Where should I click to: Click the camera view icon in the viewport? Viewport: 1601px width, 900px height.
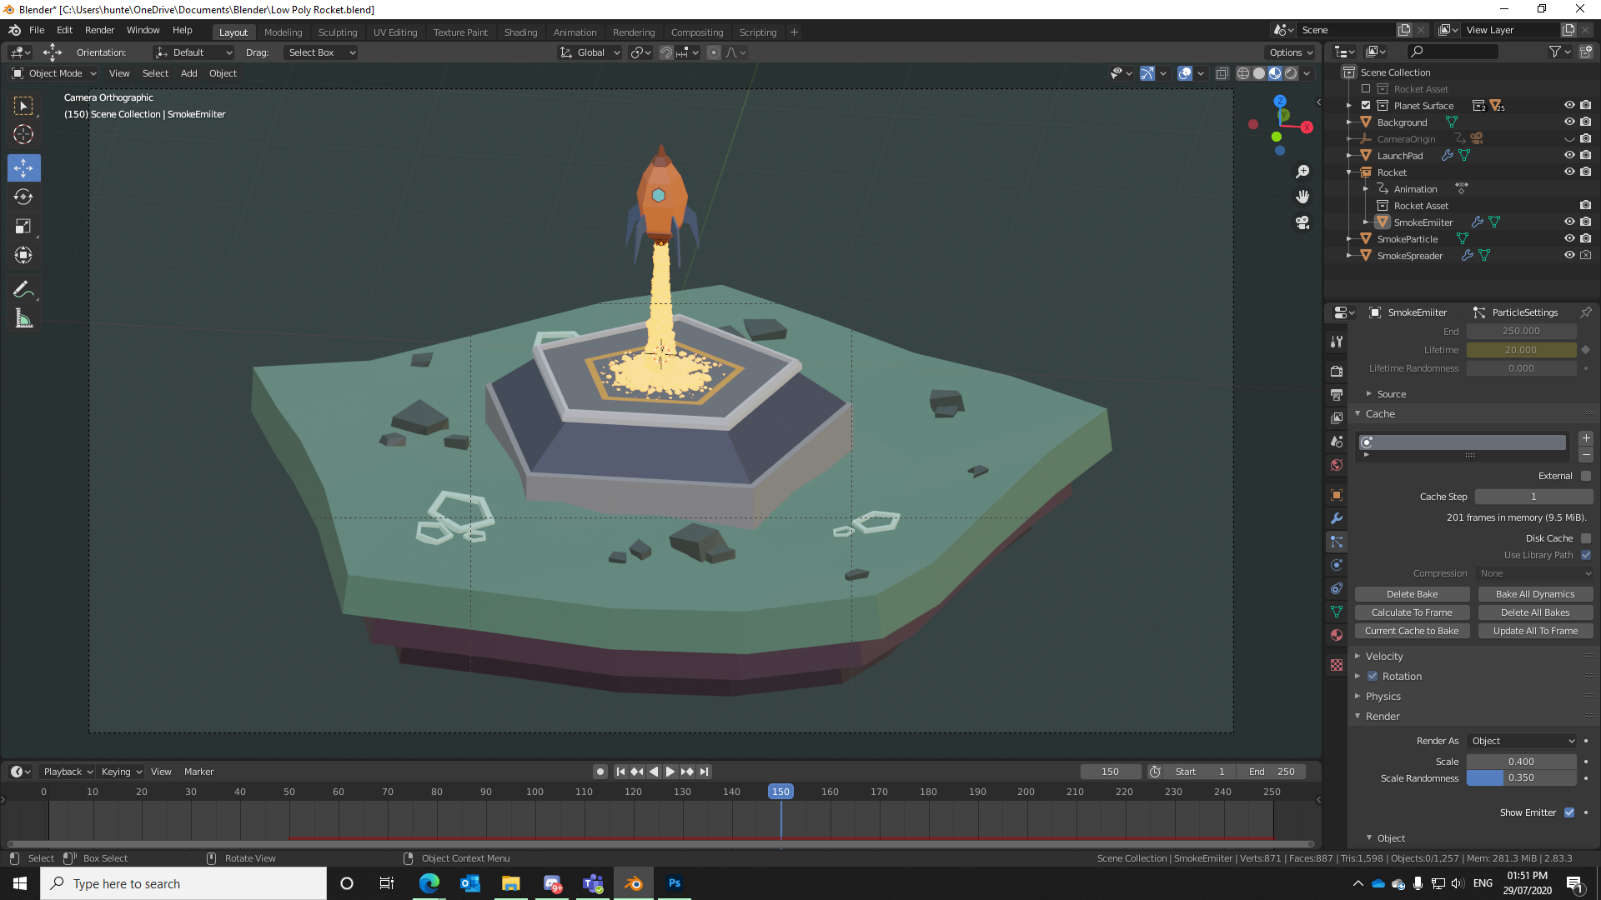1302,222
